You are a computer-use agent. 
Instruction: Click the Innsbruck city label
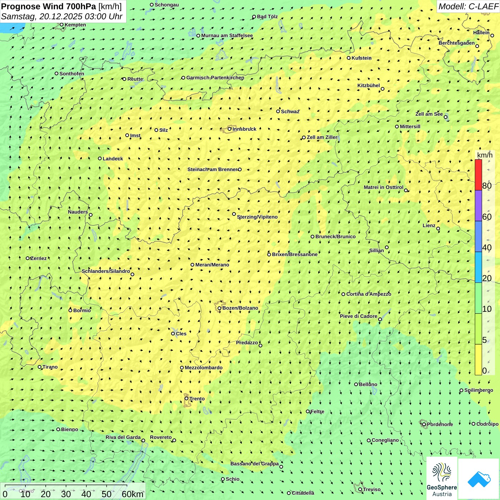click(244, 129)
